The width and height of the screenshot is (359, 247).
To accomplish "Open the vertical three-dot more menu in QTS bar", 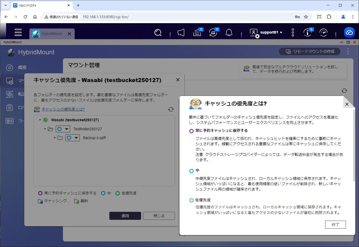I will click(x=293, y=33).
